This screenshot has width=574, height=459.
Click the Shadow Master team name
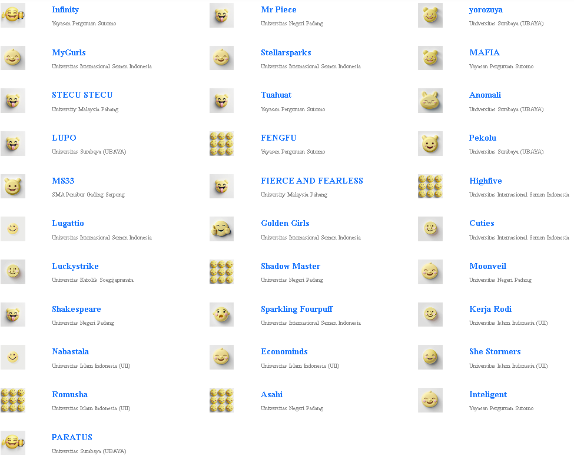[290, 266]
